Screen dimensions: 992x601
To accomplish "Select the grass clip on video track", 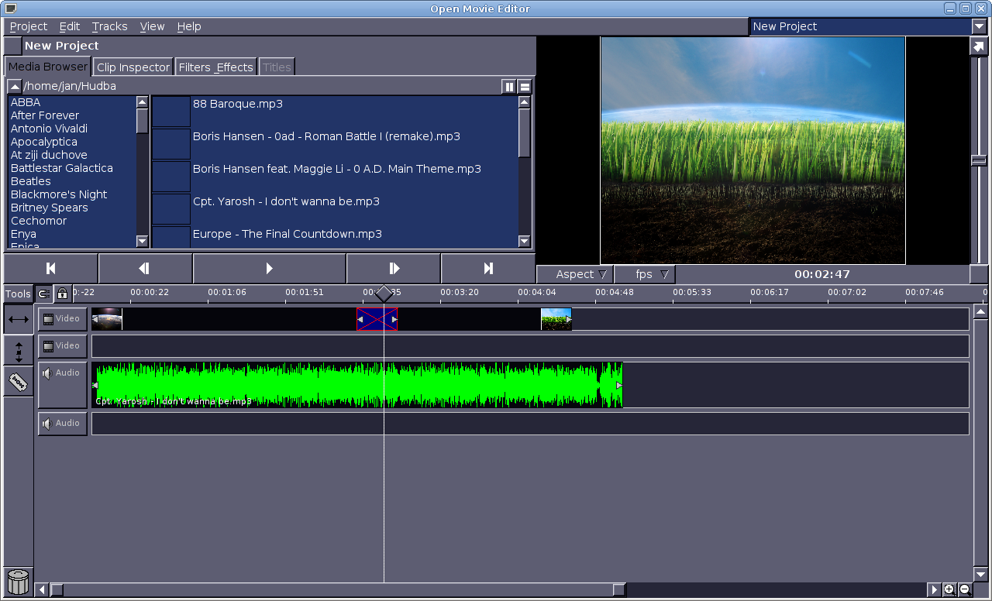I will (x=556, y=319).
